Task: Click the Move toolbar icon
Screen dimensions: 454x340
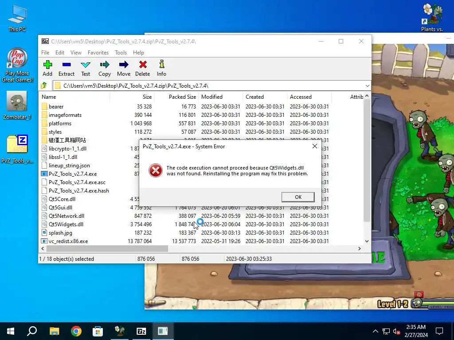Action: point(124,69)
